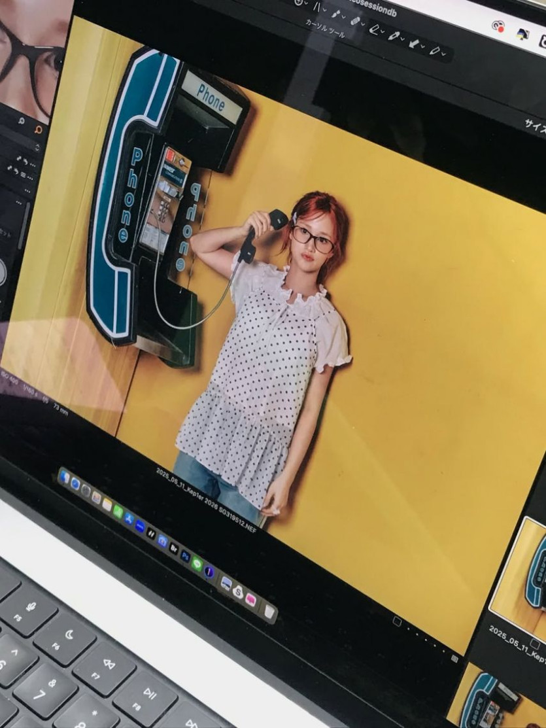Open LINE from the Dock
This screenshot has width=546, height=728.
tap(197, 563)
